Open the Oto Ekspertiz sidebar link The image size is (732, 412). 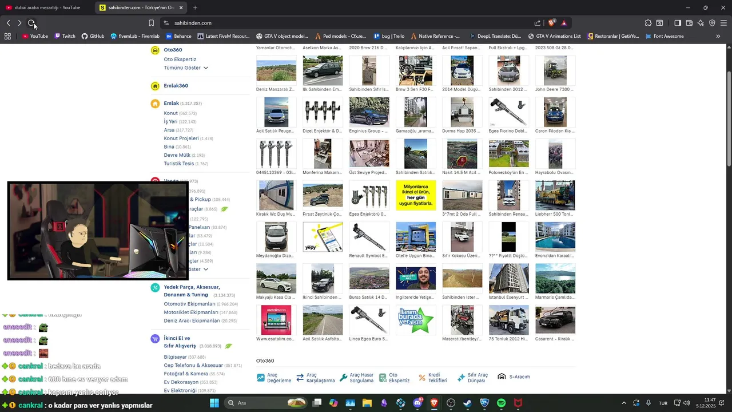[x=180, y=60]
